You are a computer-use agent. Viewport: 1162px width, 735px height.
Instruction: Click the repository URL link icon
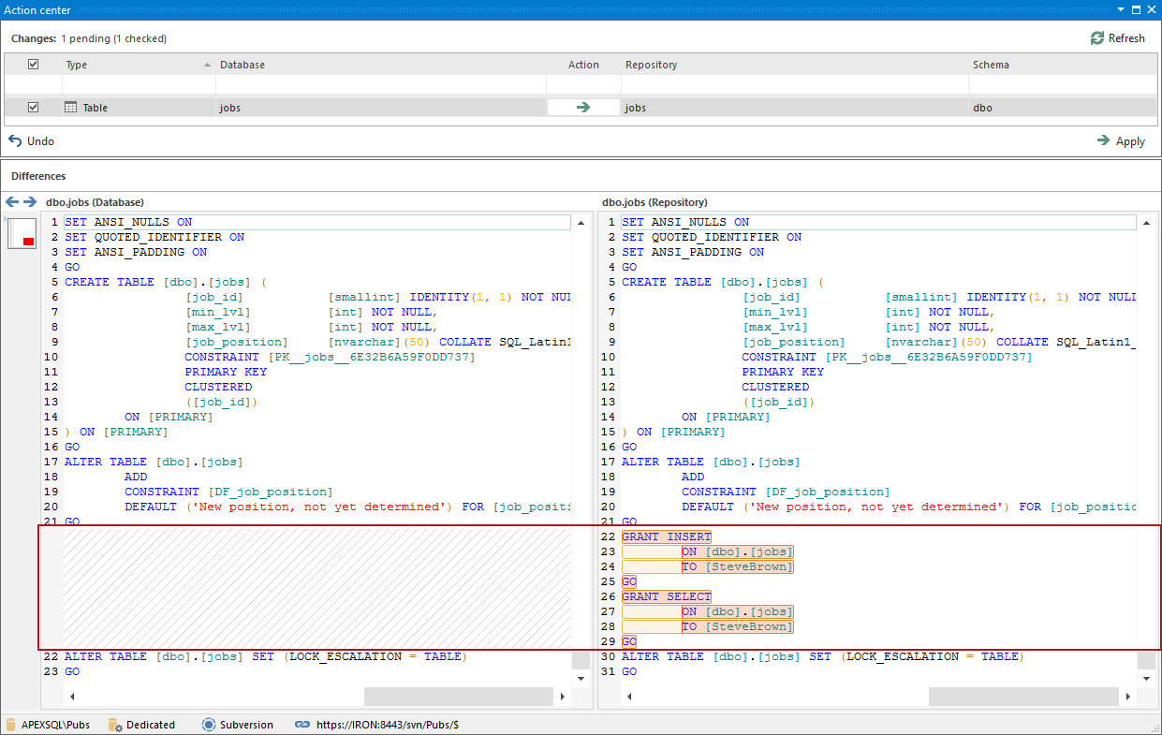(302, 725)
